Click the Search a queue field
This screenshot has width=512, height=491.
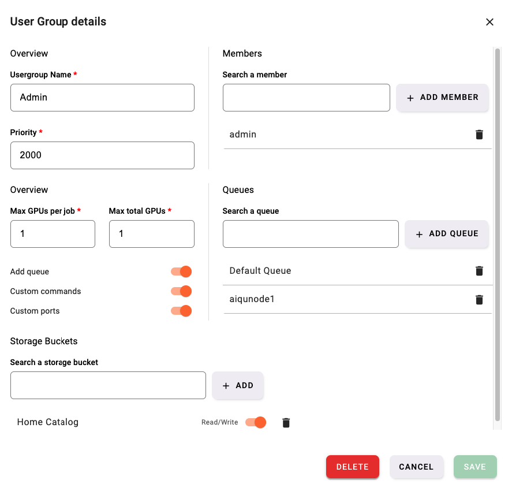(x=311, y=234)
